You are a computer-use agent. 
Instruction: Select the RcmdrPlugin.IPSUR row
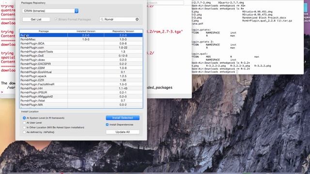tap(81, 92)
